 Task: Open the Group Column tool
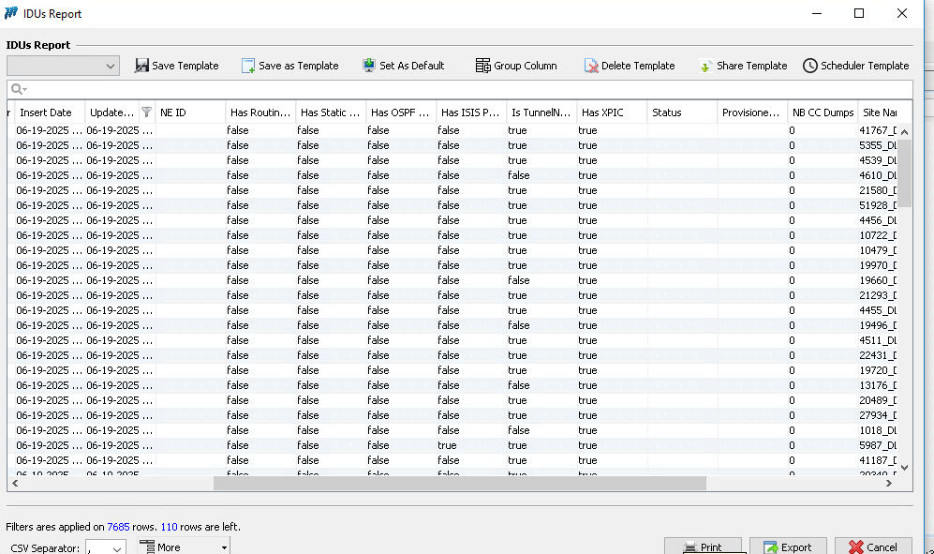482,66
